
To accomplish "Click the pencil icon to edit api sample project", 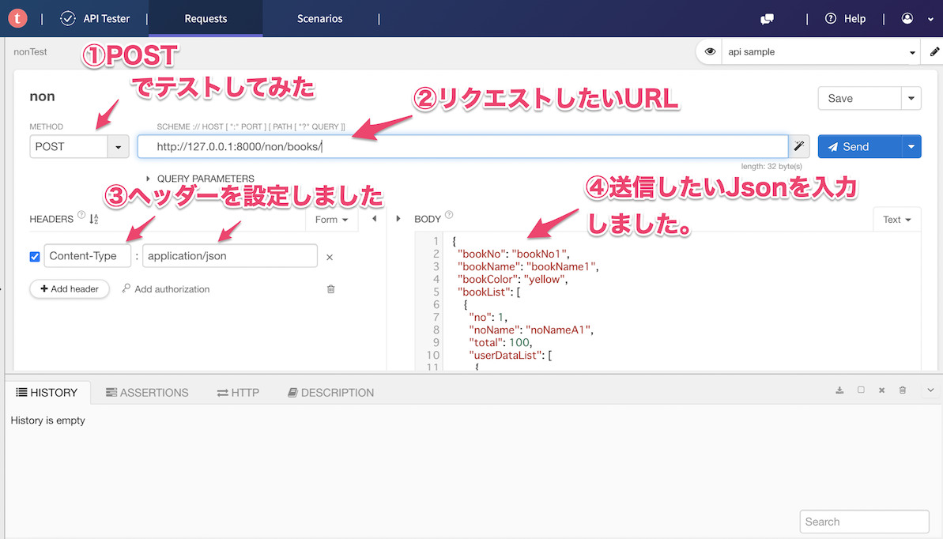I will (934, 51).
